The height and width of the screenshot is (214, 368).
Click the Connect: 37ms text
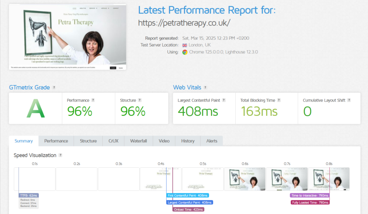pyautogui.click(x=28, y=203)
